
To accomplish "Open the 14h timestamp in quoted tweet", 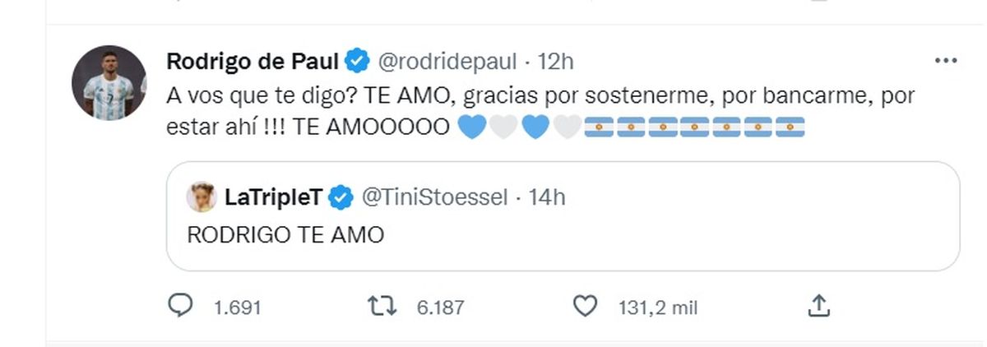I will (546, 197).
